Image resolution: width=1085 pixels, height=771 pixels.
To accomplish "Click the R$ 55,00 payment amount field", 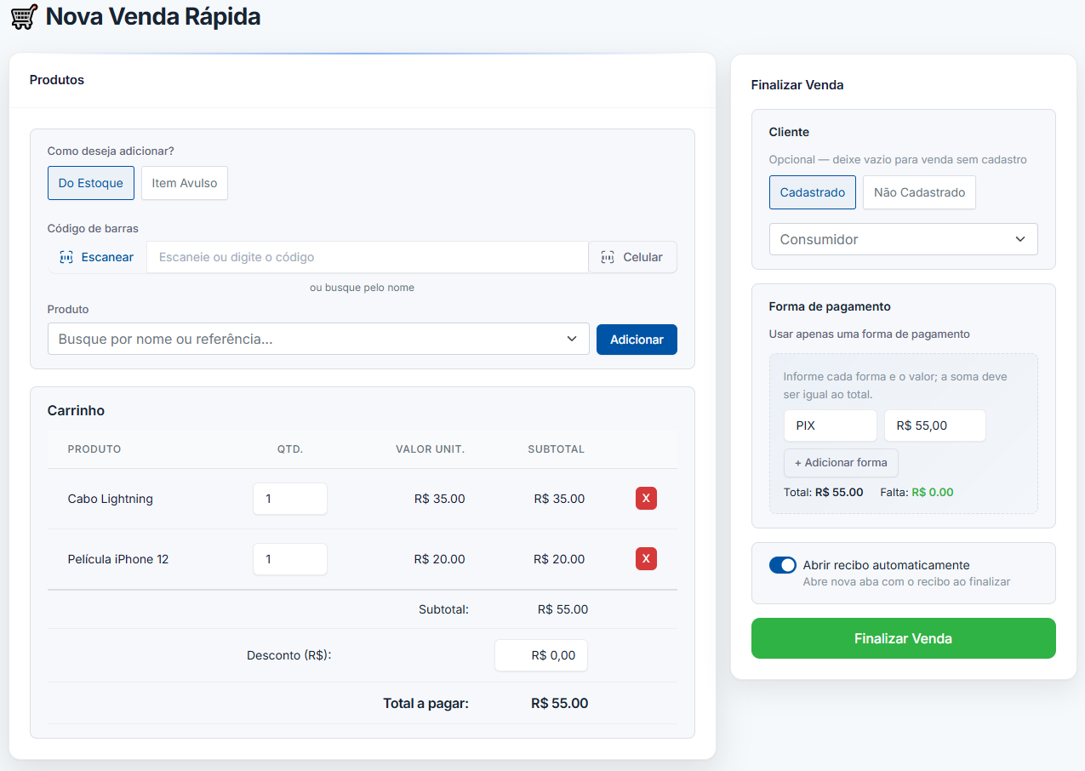I will pos(934,425).
